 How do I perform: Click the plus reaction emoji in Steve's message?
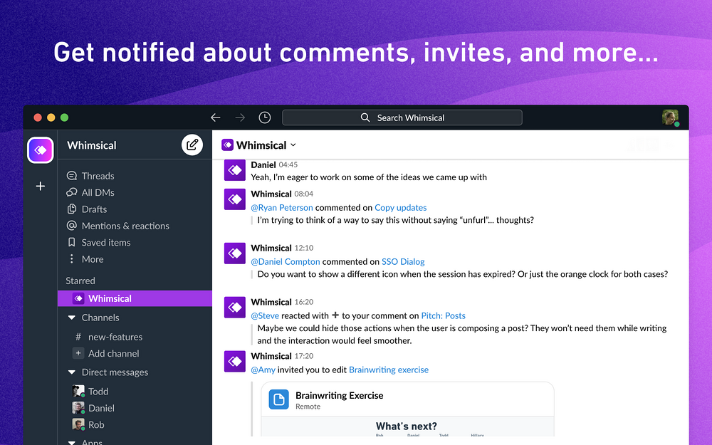(335, 315)
